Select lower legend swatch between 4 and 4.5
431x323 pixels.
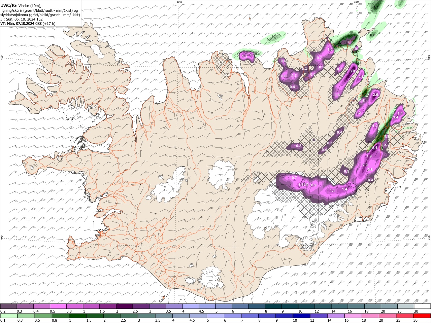click(x=181, y=316)
